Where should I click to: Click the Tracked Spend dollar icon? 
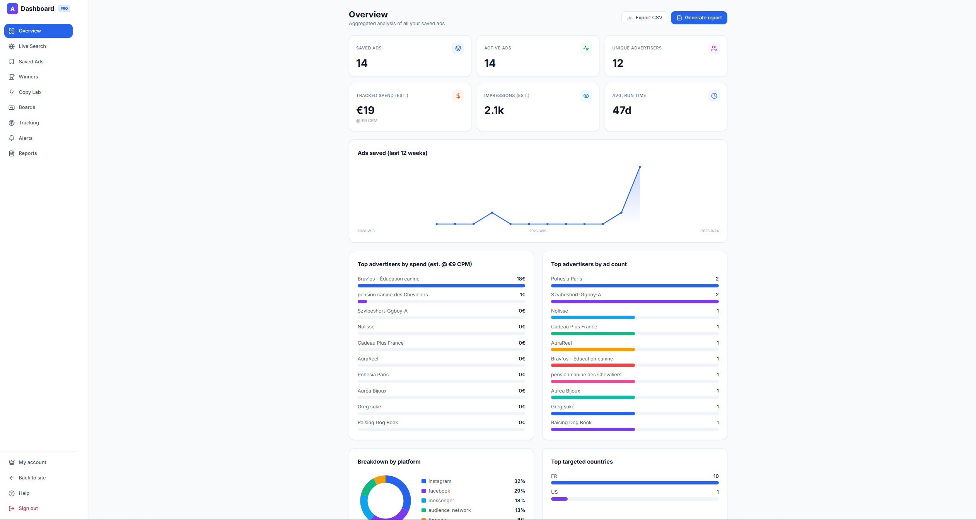tap(458, 96)
